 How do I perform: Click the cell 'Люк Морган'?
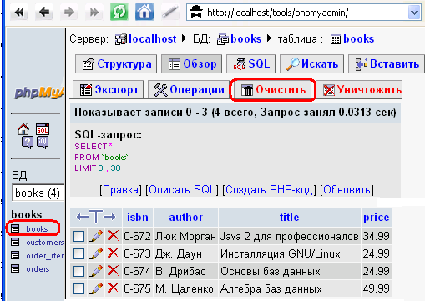click(x=185, y=237)
